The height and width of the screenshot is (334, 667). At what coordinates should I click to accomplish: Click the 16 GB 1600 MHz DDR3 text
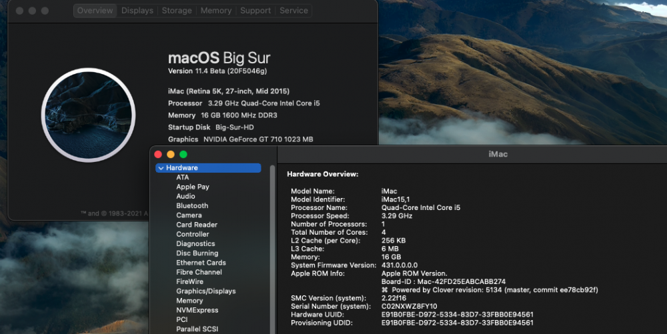tap(239, 115)
